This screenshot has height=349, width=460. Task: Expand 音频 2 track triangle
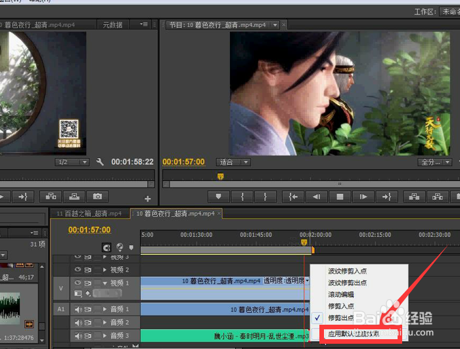point(104,322)
